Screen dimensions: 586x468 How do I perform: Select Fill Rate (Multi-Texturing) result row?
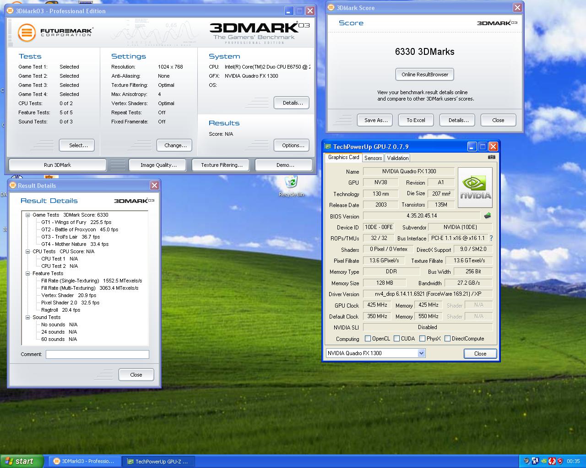[89, 288]
